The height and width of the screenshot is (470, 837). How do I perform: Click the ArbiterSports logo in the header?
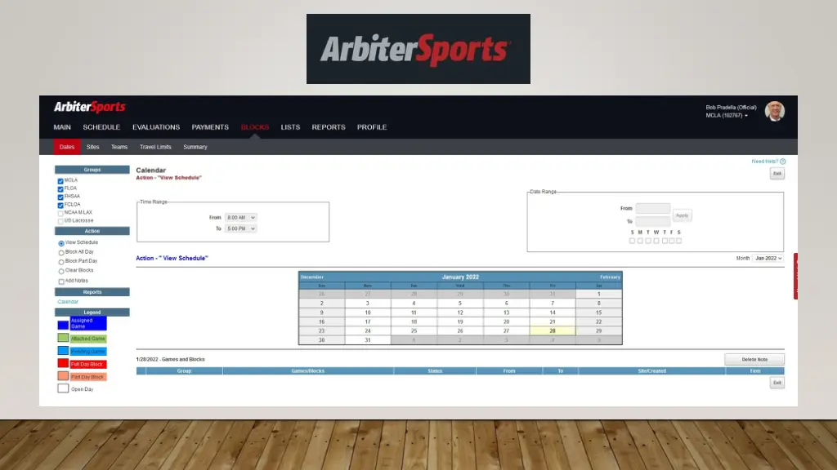[89, 108]
